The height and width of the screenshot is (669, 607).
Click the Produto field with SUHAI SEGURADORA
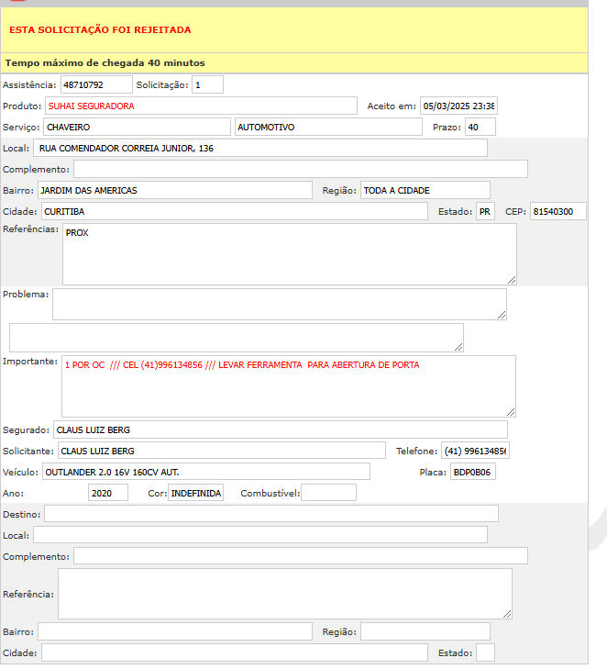[x=201, y=106]
